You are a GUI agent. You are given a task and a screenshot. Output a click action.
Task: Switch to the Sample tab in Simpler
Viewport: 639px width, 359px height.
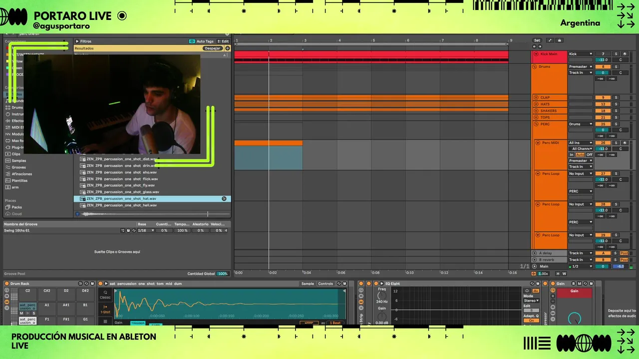(308, 284)
